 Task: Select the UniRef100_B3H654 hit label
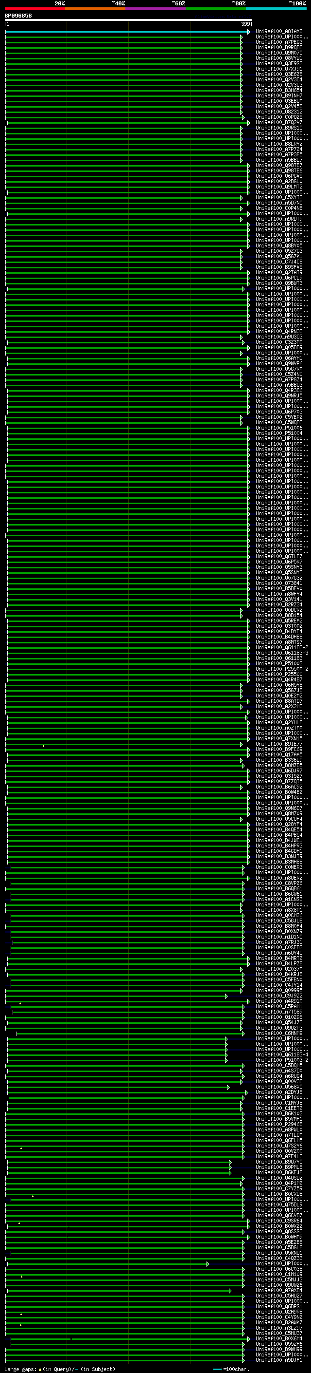tap(279, 90)
